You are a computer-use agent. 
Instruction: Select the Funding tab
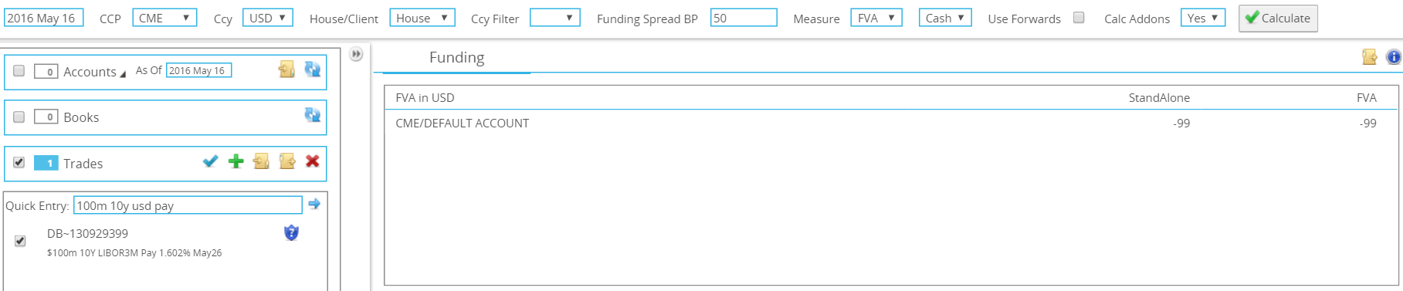point(456,57)
